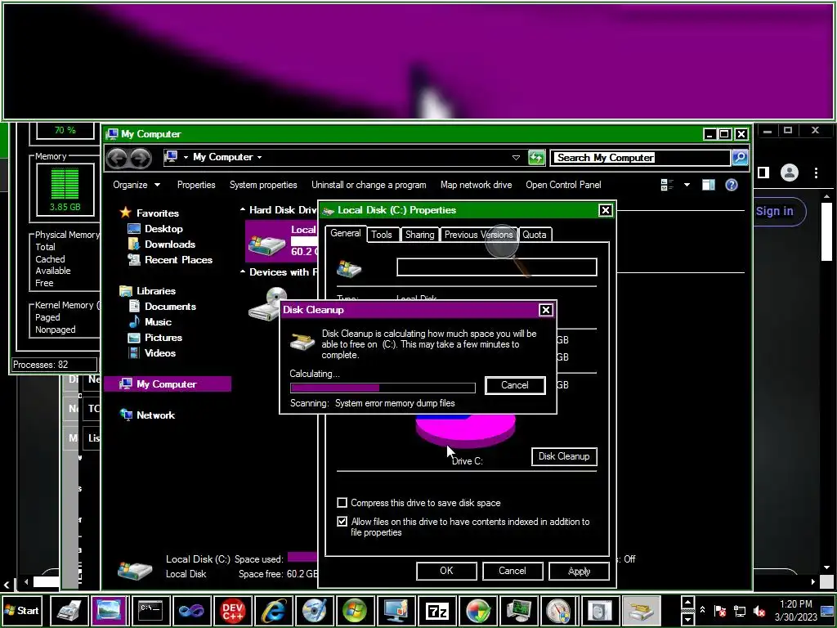Image resolution: width=837 pixels, height=628 pixels.
Task: Switch to the Previous Versions tab
Action: click(479, 235)
